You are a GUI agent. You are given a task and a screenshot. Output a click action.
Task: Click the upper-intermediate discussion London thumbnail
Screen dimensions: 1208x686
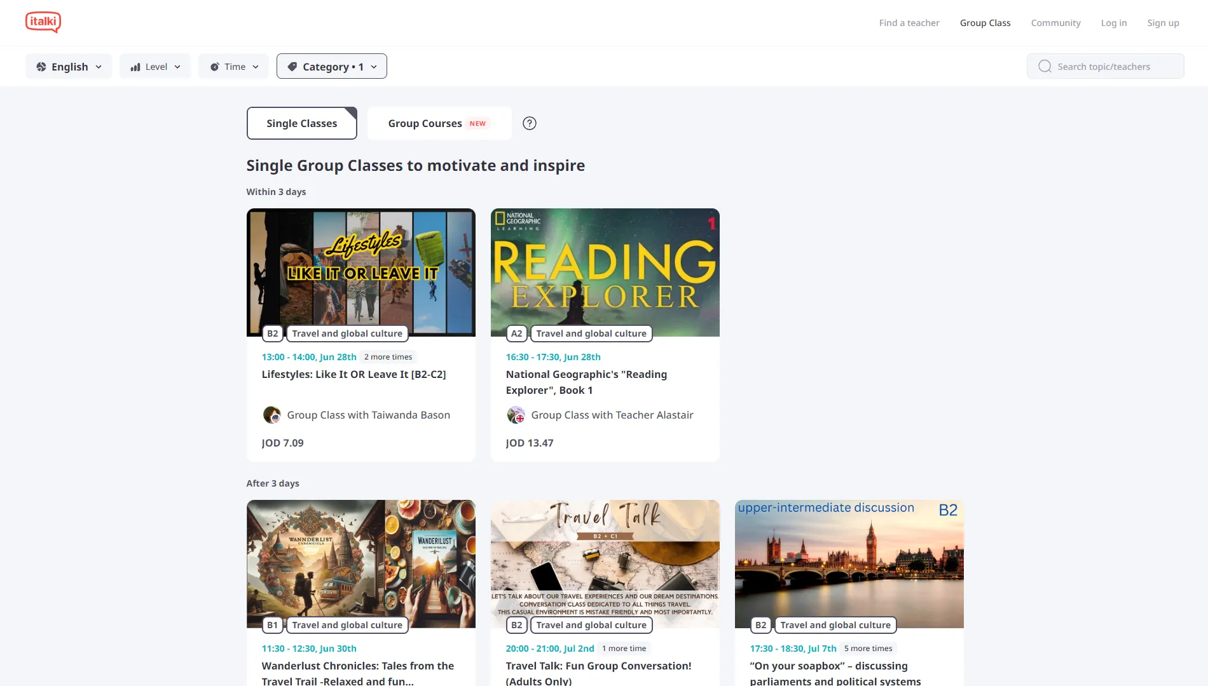point(849,564)
